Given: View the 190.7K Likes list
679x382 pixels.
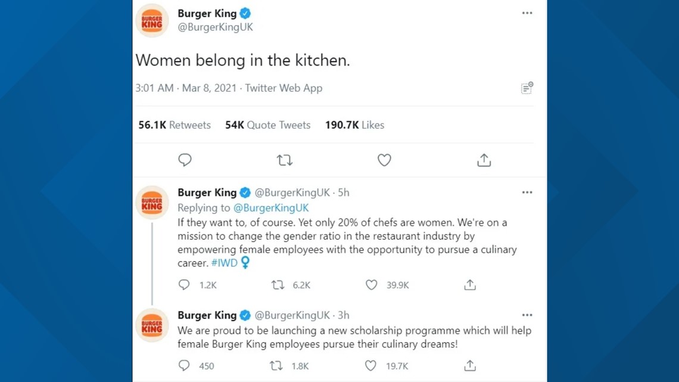Looking at the screenshot, I should click(x=354, y=125).
